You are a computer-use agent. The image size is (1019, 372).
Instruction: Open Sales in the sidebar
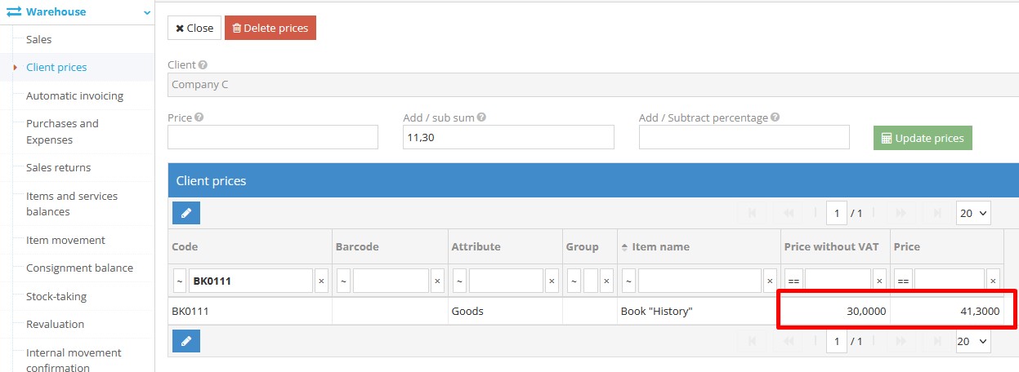[38, 39]
